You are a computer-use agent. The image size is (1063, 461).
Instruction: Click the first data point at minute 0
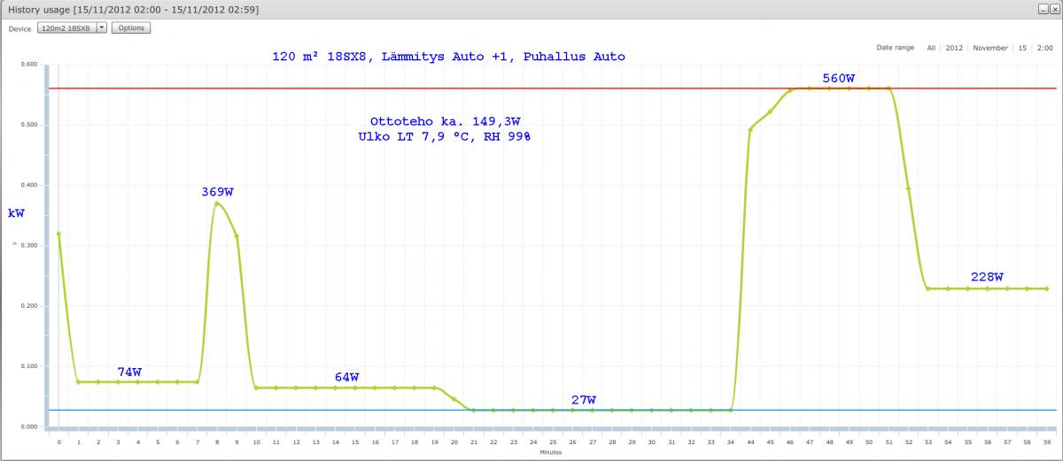58,234
